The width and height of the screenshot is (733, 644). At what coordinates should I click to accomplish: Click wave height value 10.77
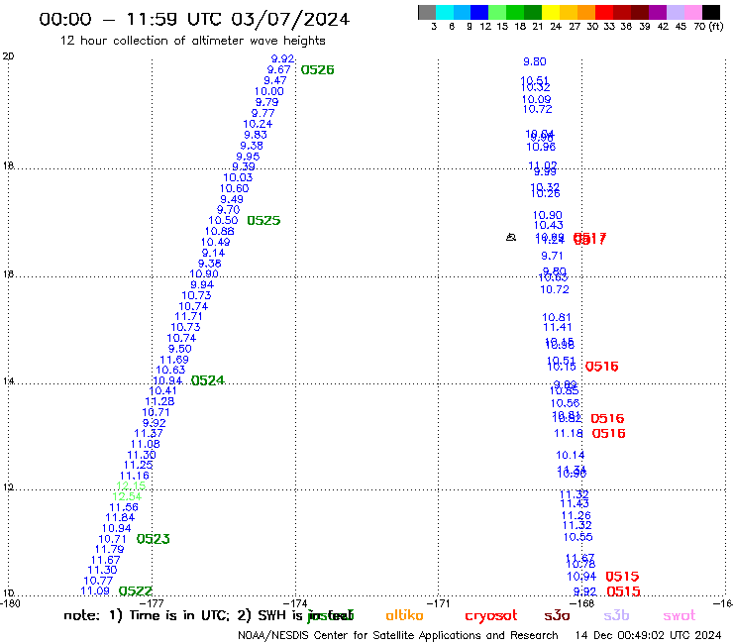click(98, 581)
